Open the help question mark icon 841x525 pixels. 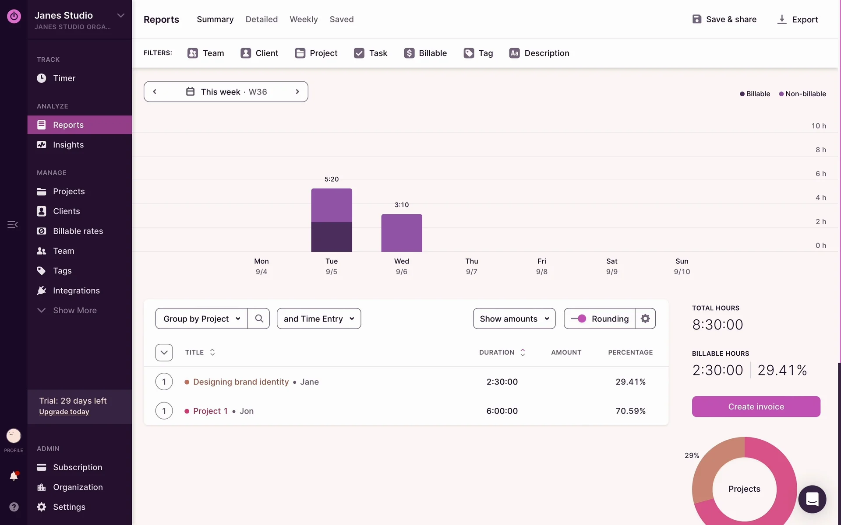click(x=14, y=507)
